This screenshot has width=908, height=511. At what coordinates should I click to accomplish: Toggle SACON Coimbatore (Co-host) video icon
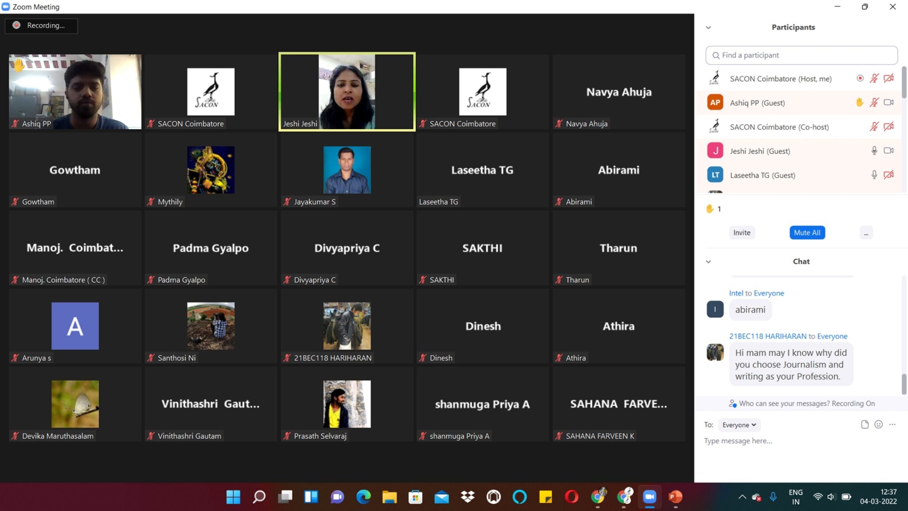888,127
